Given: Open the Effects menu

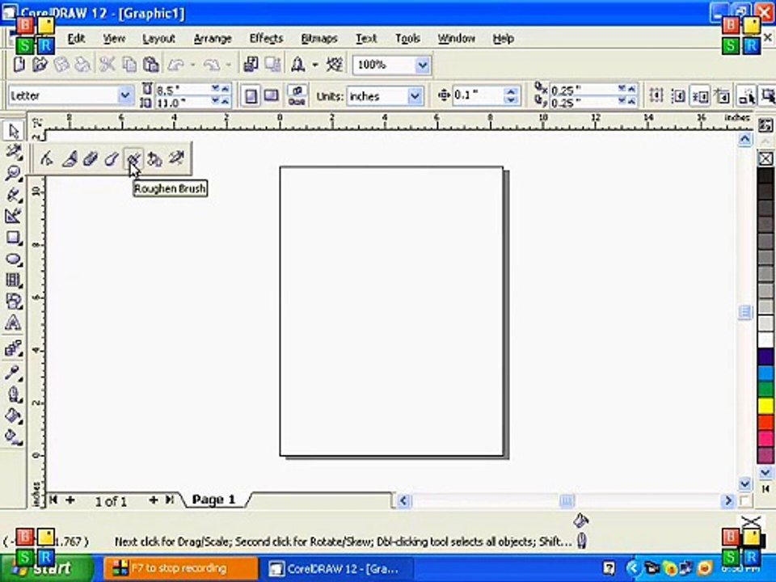Looking at the screenshot, I should [266, 38].
